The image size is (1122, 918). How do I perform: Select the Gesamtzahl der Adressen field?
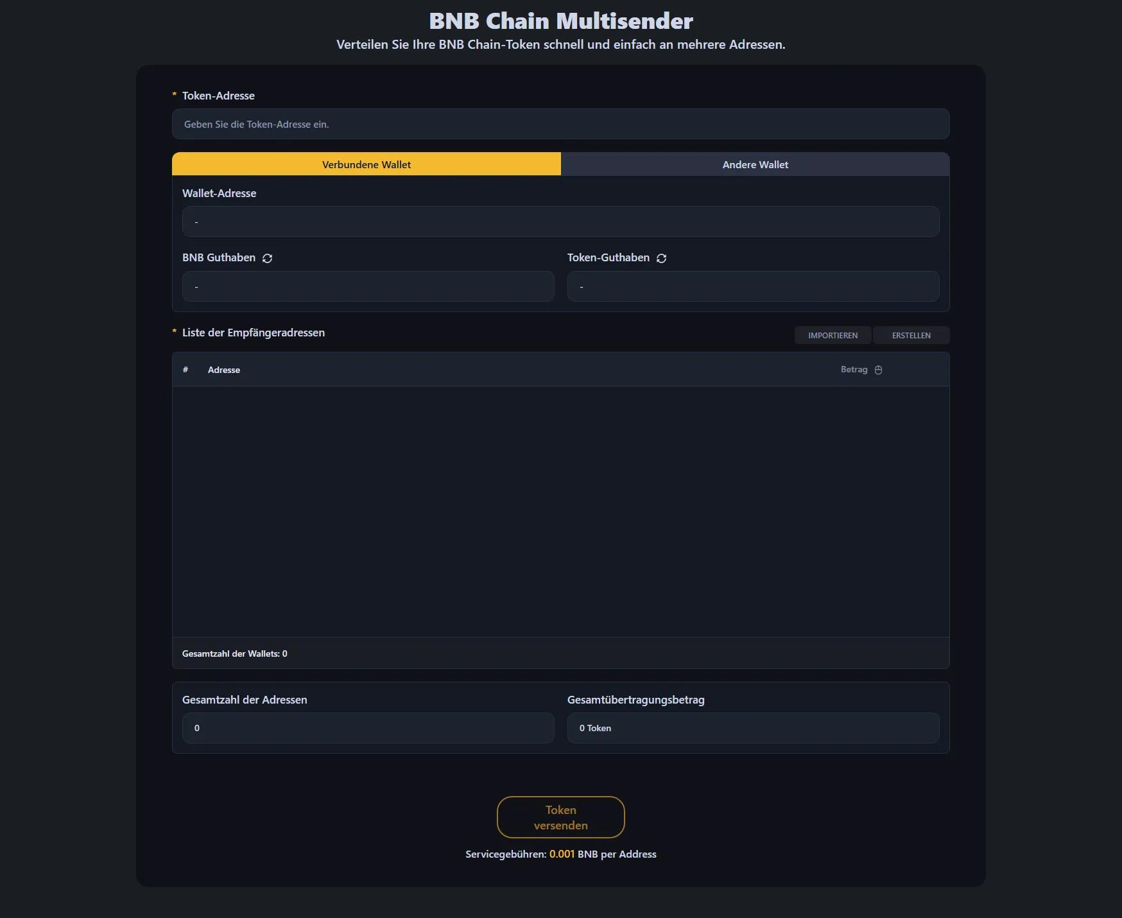(368, 728)
